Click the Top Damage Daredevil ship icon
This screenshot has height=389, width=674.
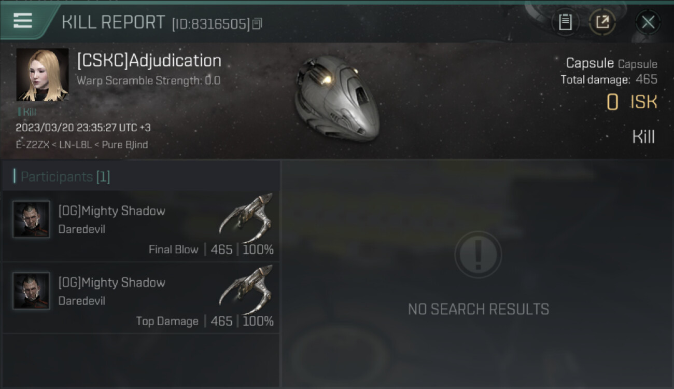[246, 289]
